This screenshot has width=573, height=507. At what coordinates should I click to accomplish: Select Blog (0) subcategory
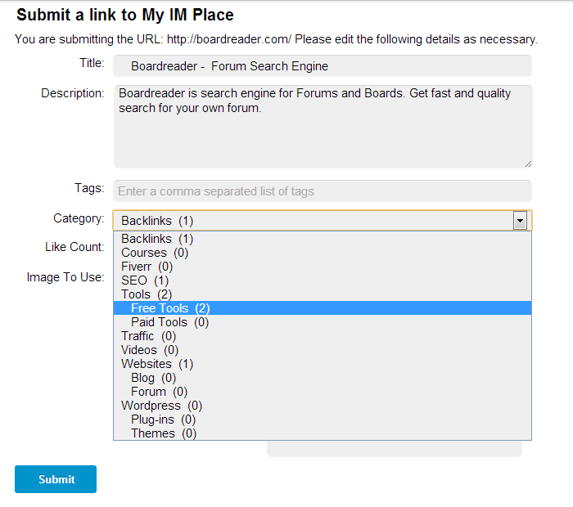323,378
